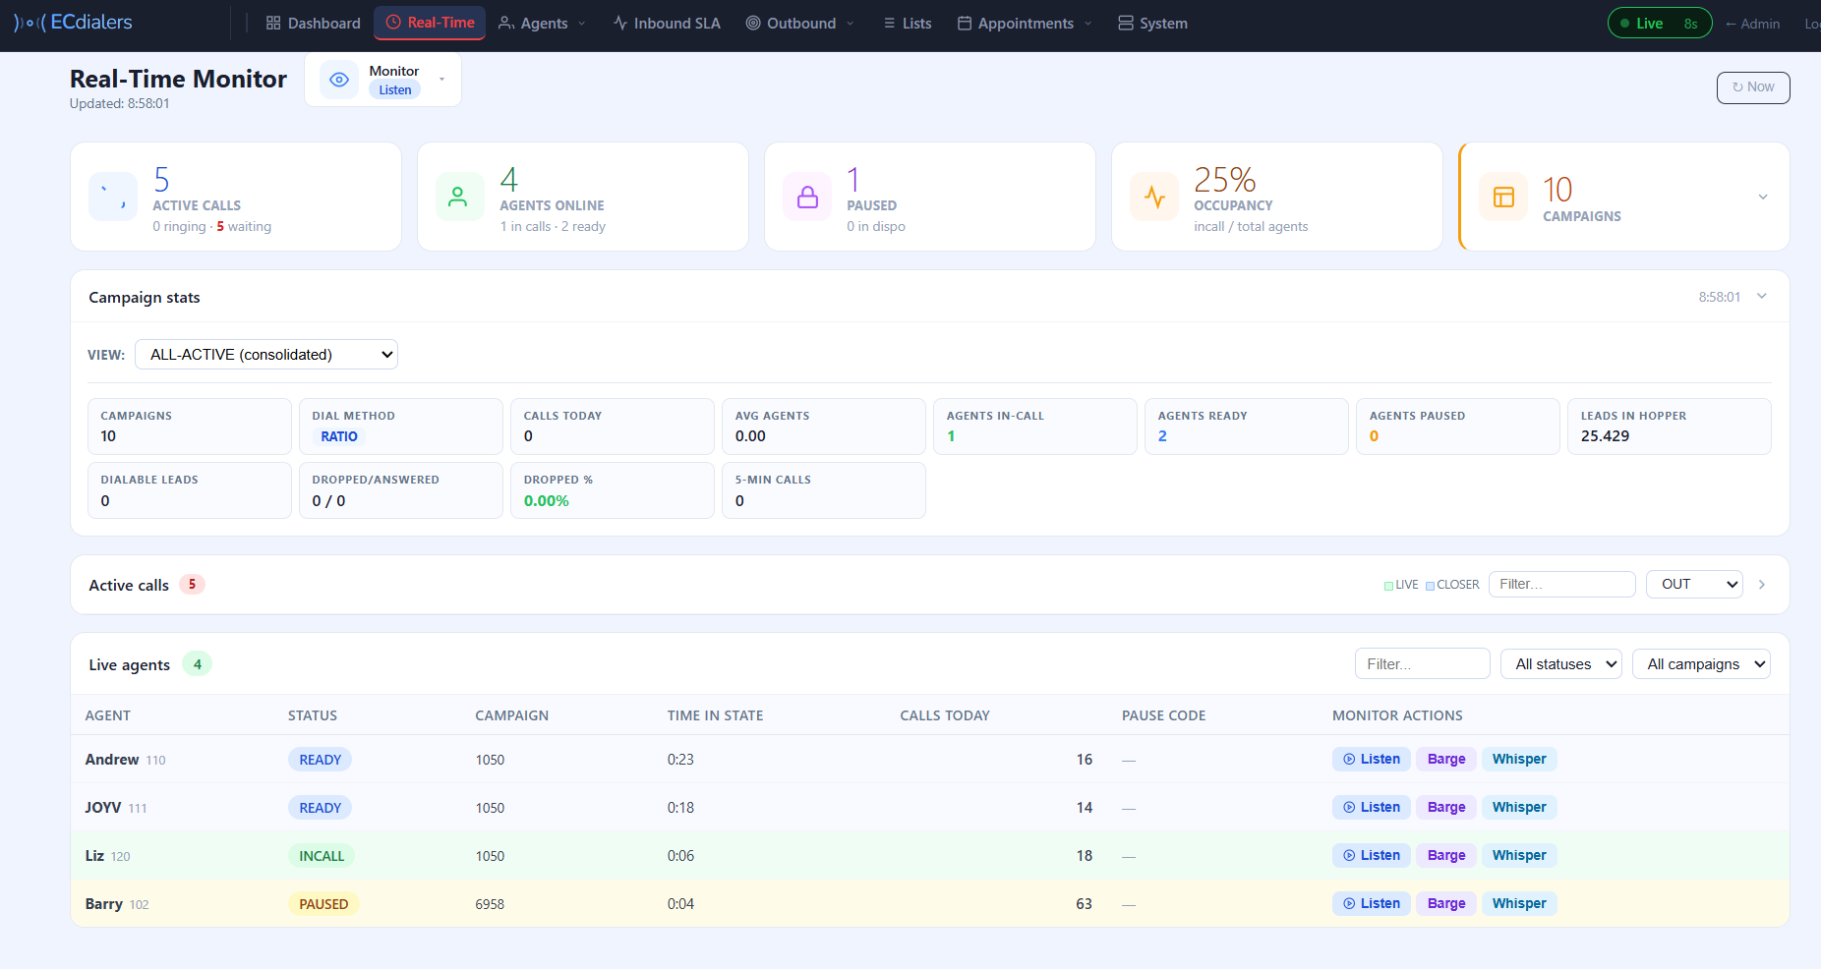
Task: Click the Campaigns layout icon
Action: pos(1503,197)
